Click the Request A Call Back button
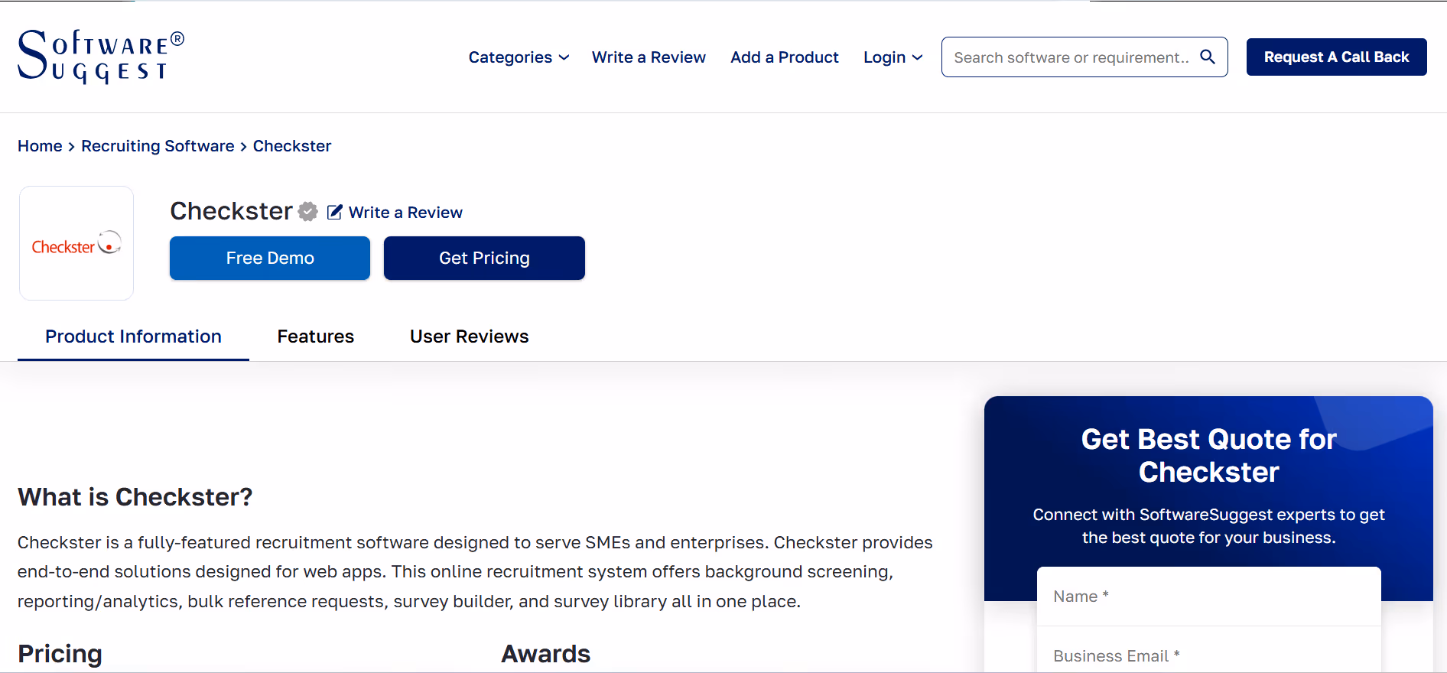 1336,57
